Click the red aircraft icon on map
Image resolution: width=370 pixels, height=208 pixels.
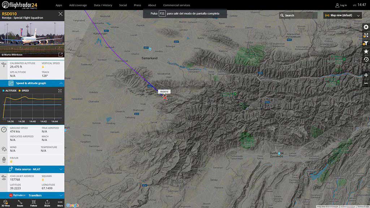pos(165,97)
